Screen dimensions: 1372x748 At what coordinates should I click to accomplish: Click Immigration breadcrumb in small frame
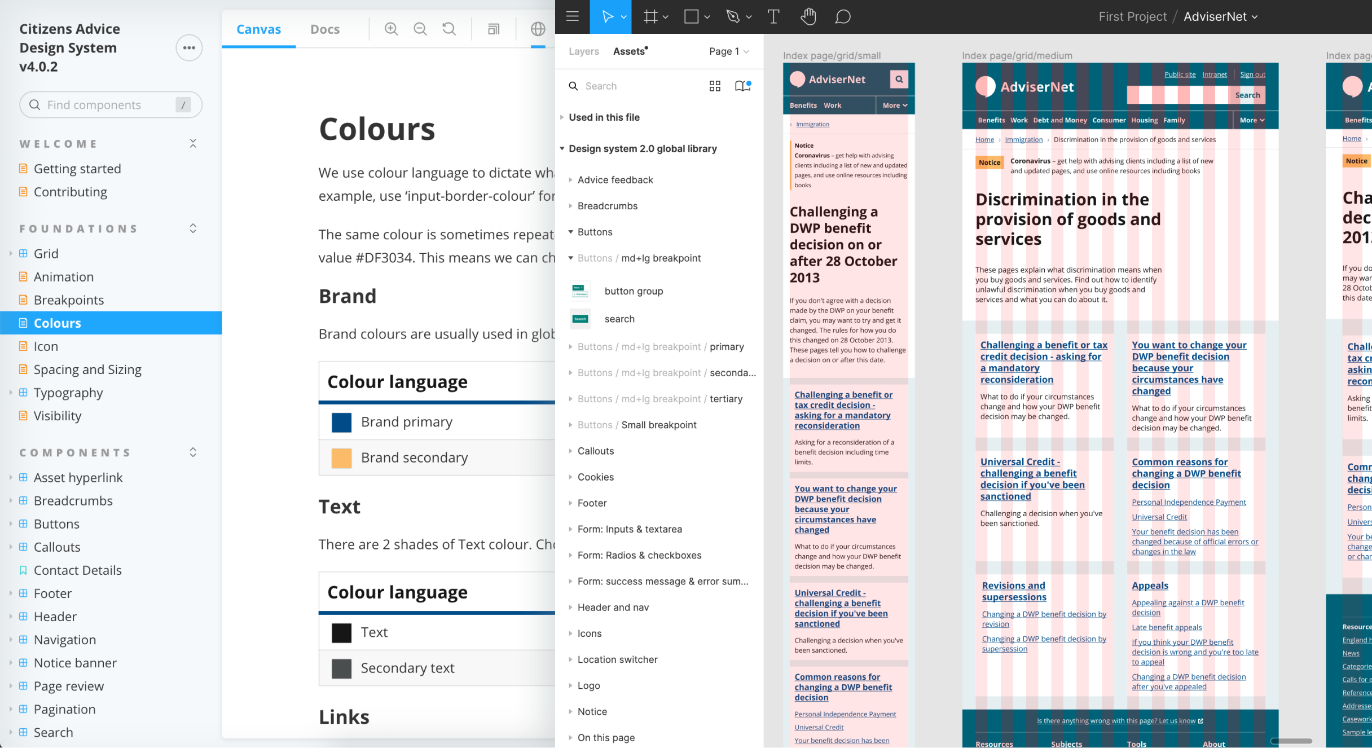(812, 124)
